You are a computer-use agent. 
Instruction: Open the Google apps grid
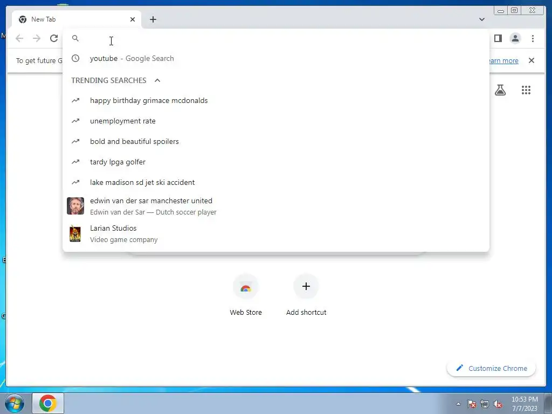point(526,90)
